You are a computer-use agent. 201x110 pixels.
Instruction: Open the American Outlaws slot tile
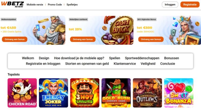click(147, 93)
